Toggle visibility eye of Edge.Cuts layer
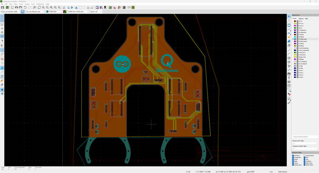 tap(298, 57)
